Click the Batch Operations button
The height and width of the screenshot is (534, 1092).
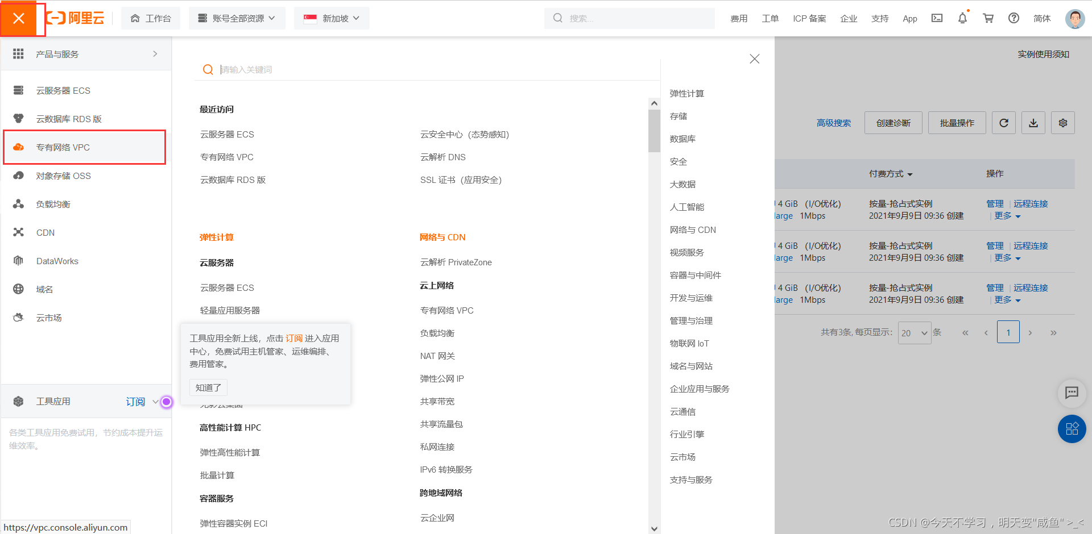(x=957, y=123)
